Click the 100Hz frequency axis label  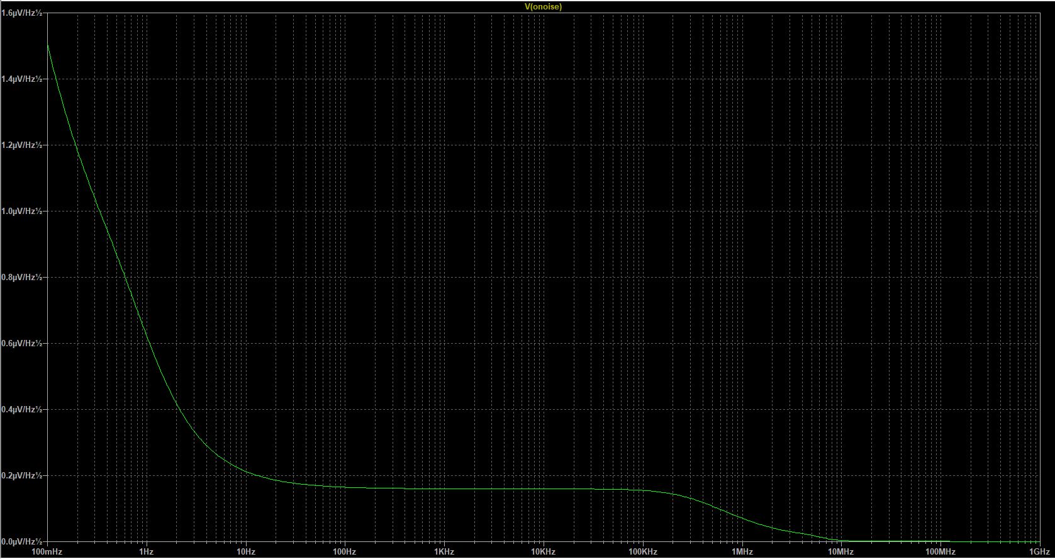pos(344,552)
